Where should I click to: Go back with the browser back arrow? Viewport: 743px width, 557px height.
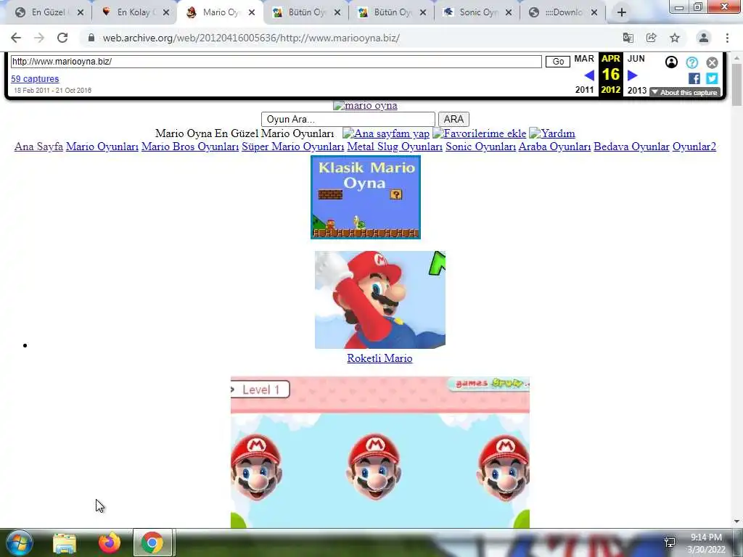coord(16,38)
